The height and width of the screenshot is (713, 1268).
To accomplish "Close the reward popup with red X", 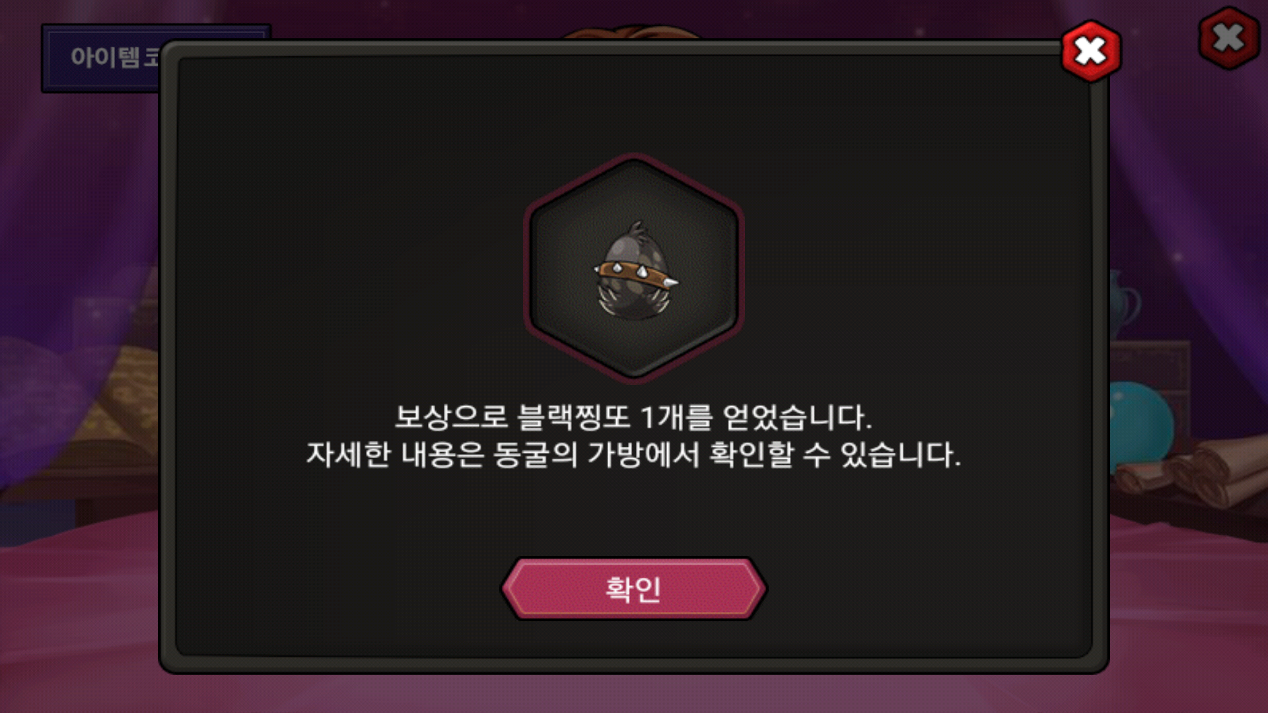I will (x=1090, y=51).
